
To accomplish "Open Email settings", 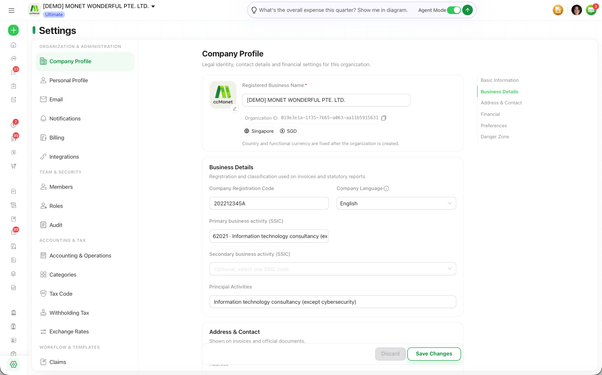I will (85, 99).
